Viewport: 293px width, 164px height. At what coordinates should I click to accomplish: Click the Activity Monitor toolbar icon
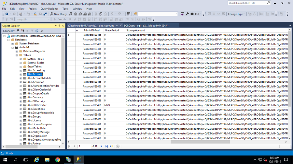[129, 14]
